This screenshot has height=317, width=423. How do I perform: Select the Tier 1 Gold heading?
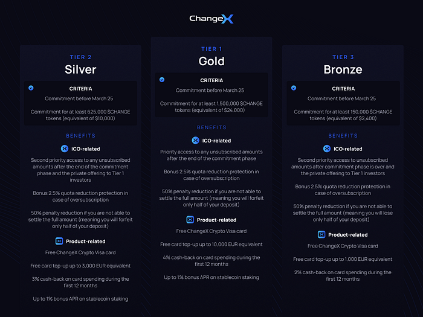point(211,57)
